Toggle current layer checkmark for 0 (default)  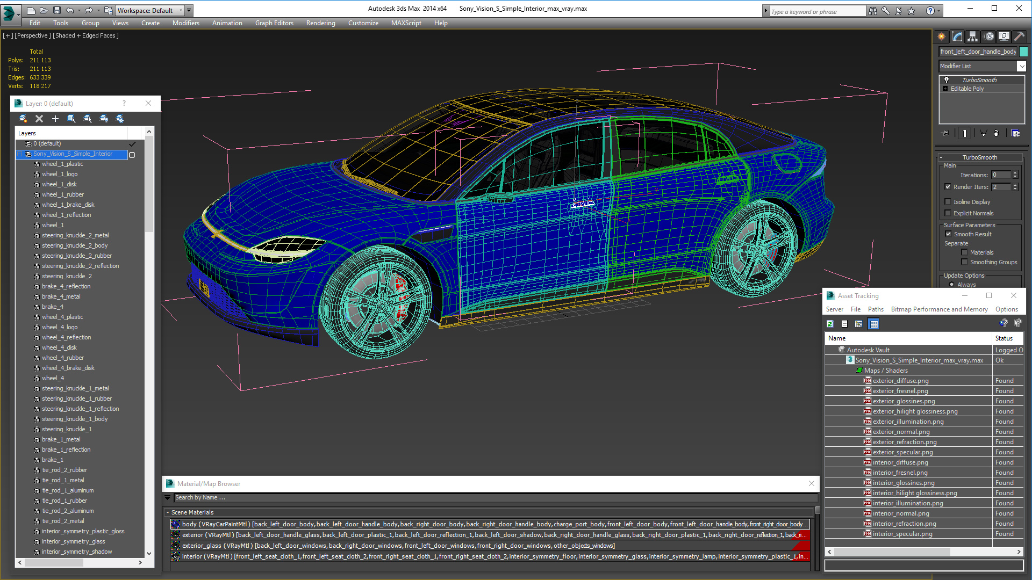(132, 144)
